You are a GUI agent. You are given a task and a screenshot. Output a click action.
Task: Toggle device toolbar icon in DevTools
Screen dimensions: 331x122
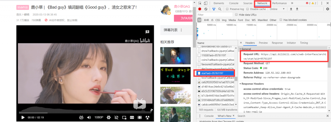(x=206, y=3)
